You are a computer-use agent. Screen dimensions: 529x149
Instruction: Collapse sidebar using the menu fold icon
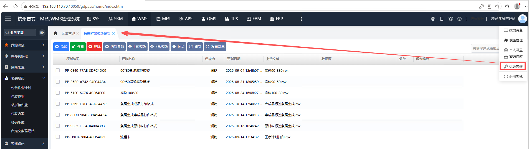tap(42, 33)
